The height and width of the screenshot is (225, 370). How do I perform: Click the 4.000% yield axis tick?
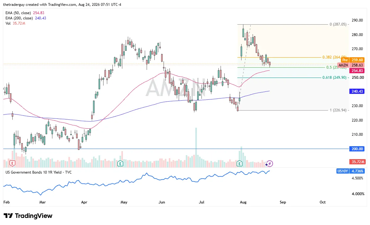point(358,194)
